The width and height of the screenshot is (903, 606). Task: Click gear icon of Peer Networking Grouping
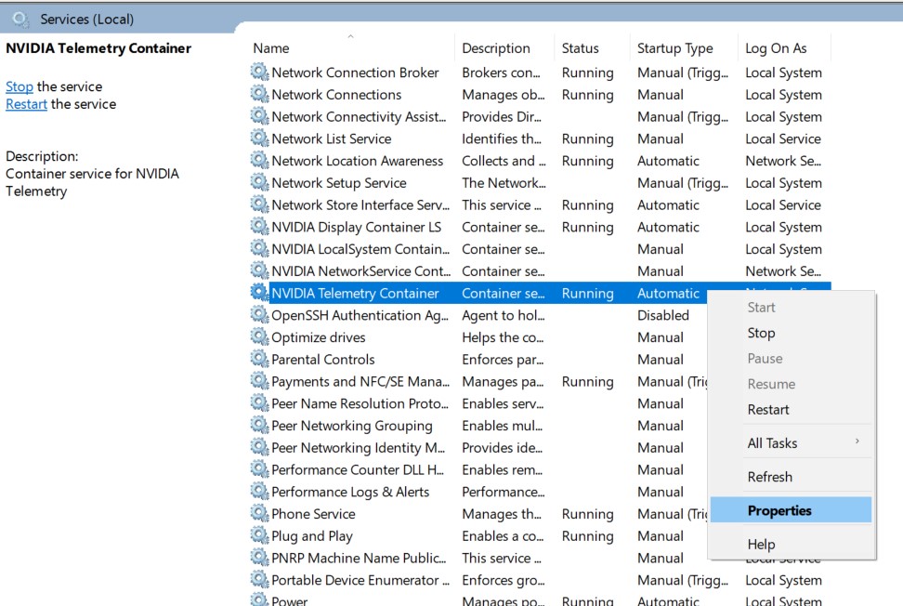[x=259, y=425]
